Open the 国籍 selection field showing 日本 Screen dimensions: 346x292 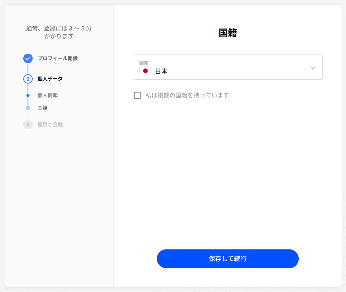tap(228, 67)
